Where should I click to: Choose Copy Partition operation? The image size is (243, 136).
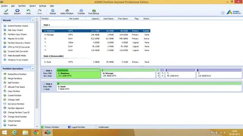14,91
